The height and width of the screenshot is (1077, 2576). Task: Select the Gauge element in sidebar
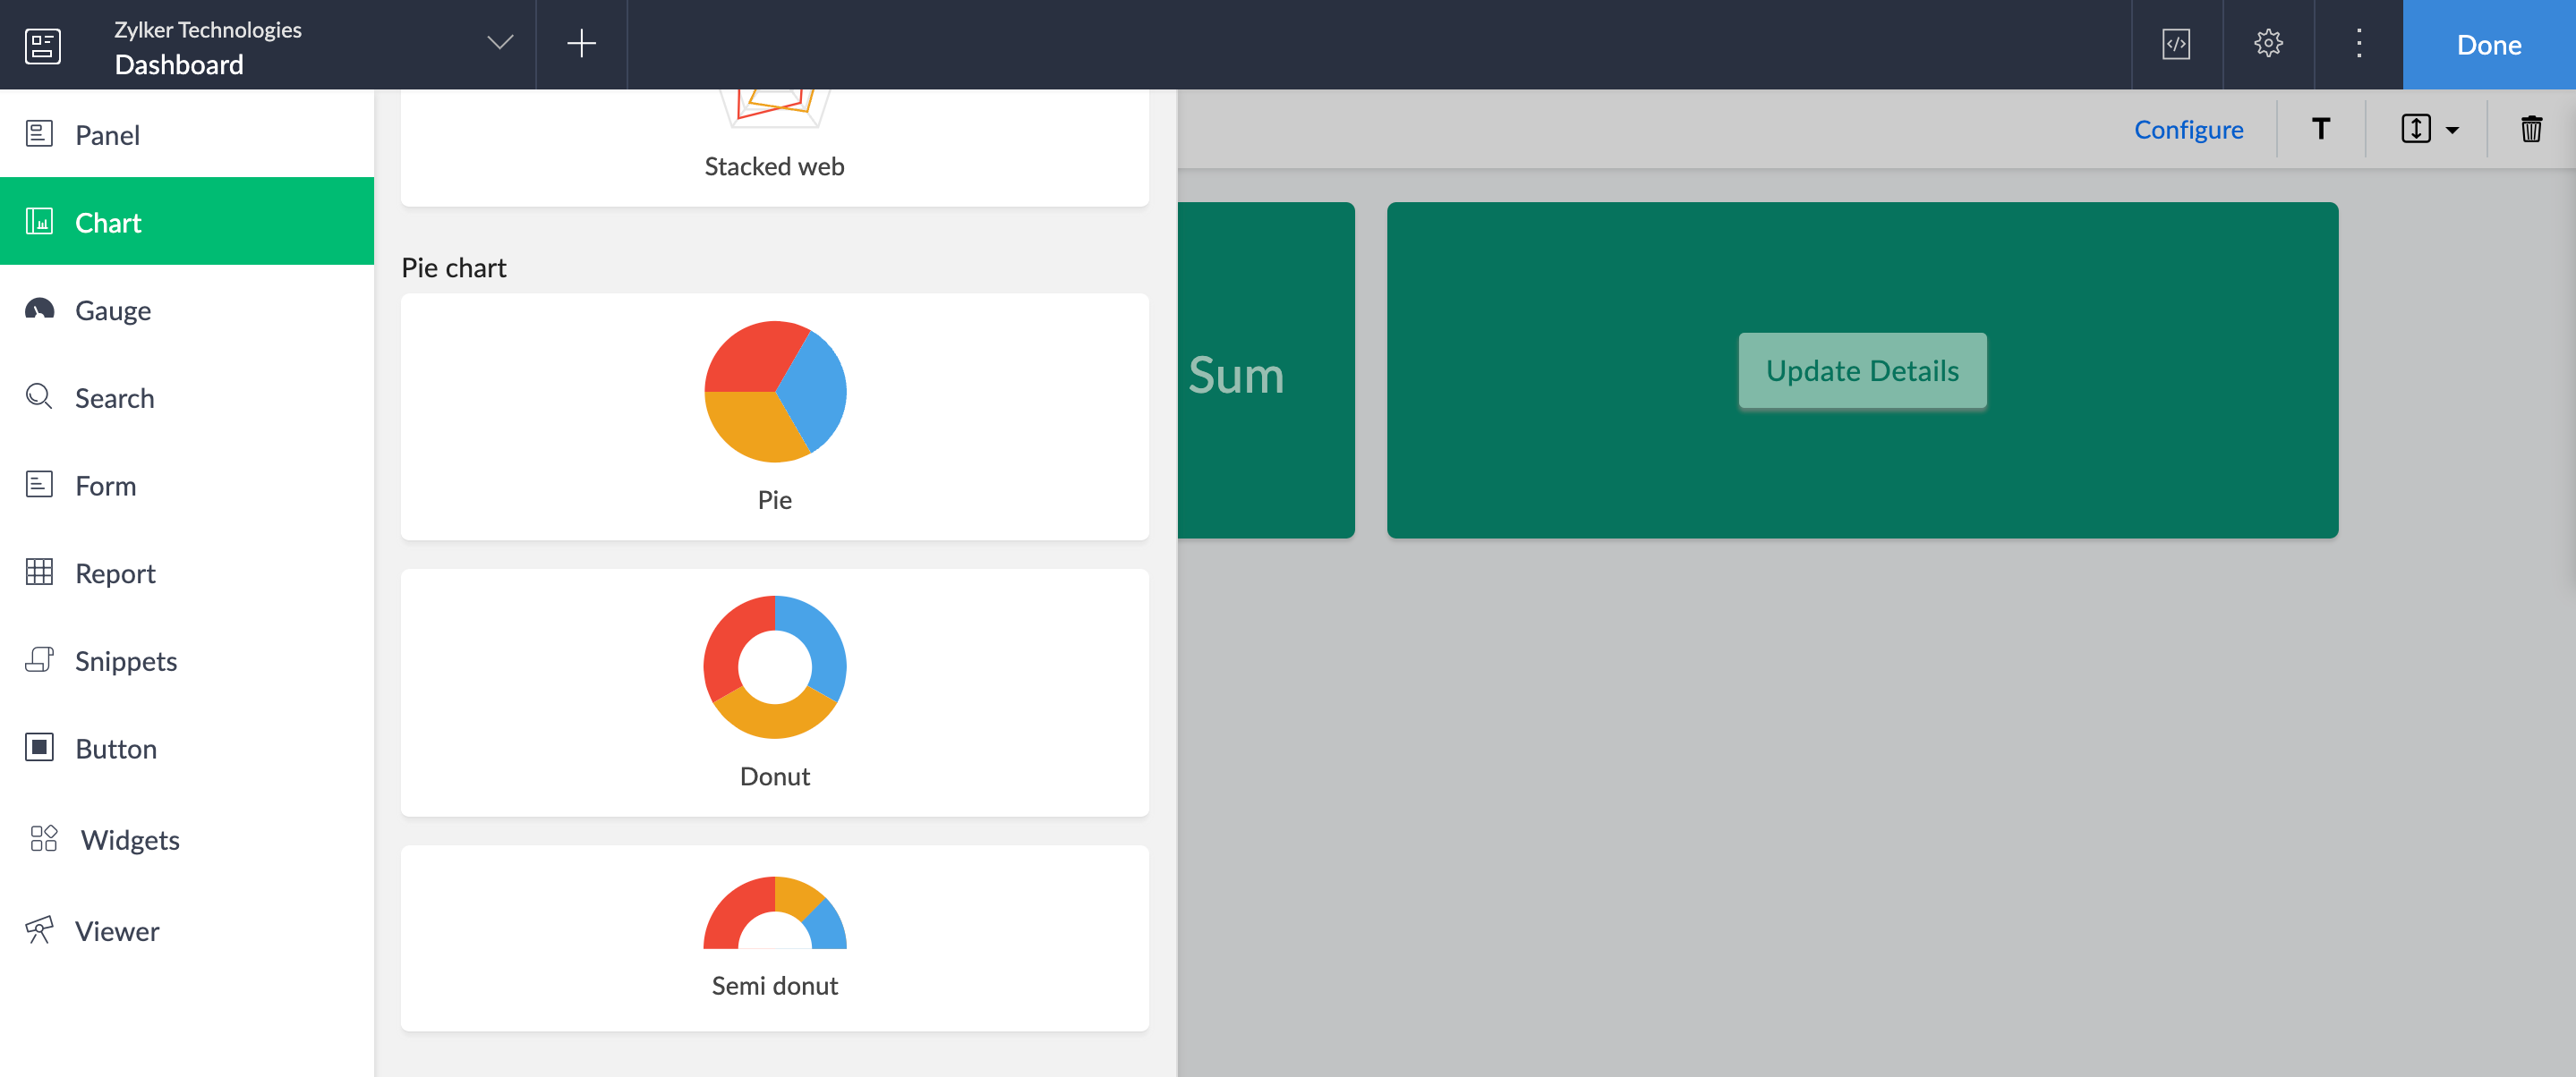click(x=113, y=310)
